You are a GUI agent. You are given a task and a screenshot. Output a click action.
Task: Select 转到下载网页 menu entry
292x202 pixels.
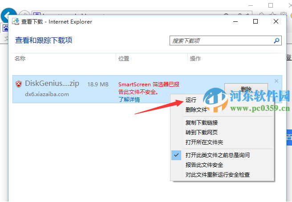click(202, 133)
